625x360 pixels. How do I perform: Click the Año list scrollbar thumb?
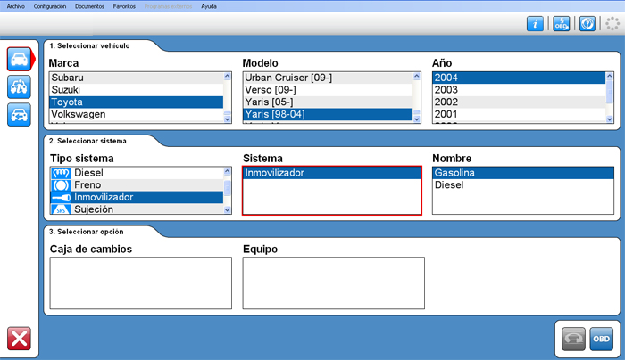(x=609, y=94)
